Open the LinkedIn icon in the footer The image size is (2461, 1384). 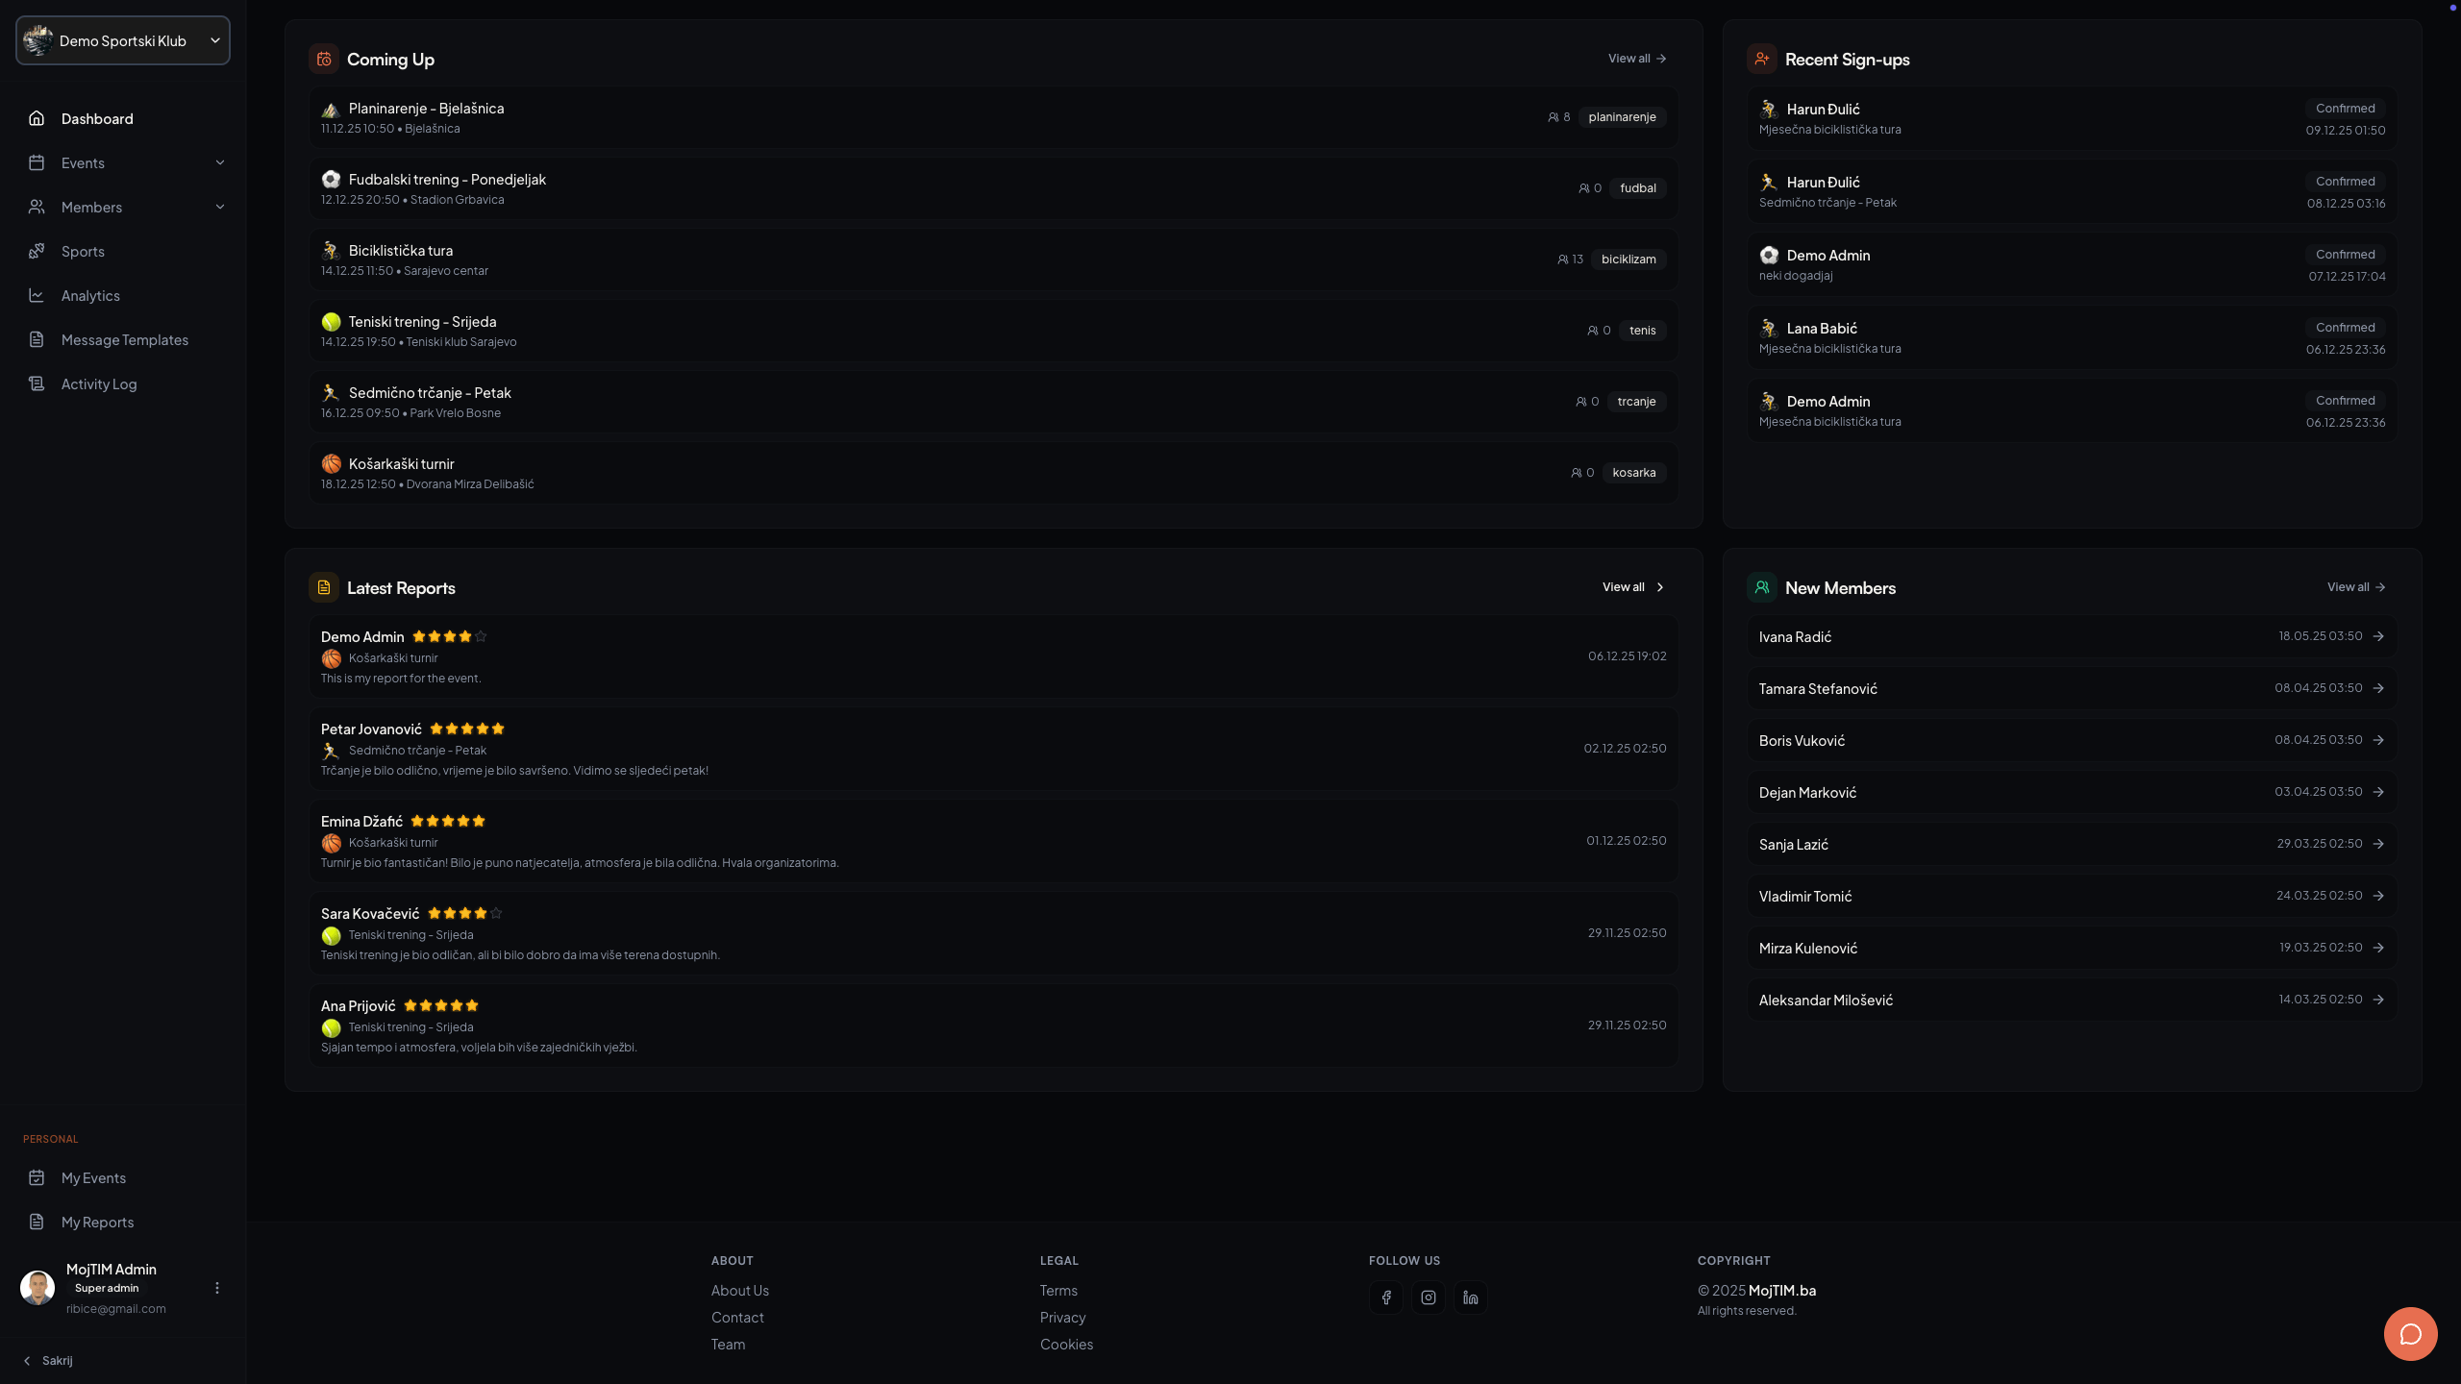tap(1469, 1297)
